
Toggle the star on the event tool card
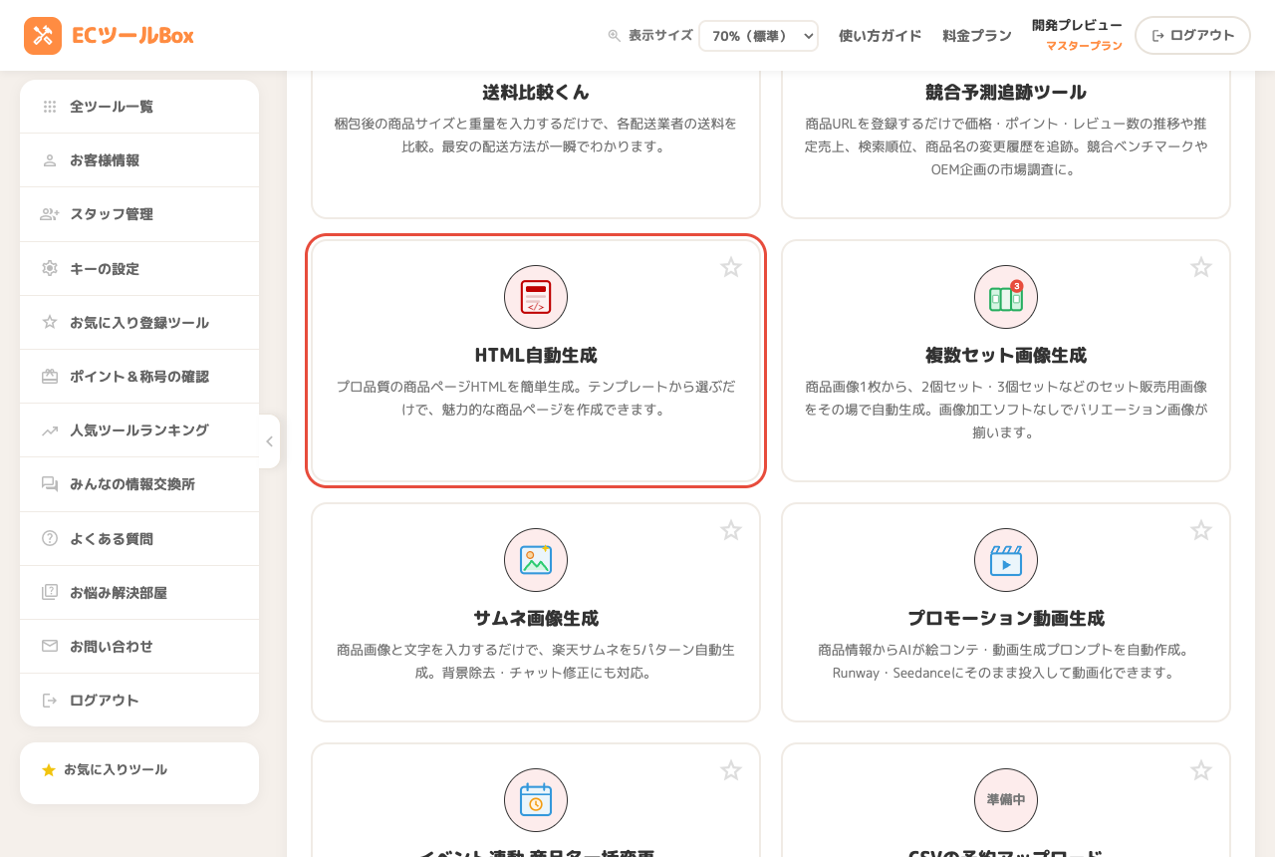pos(731,770)
